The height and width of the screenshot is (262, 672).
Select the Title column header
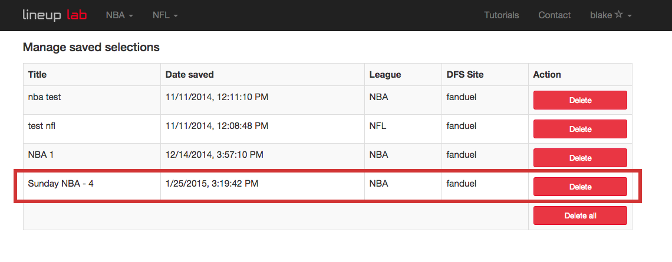[37, 75]
